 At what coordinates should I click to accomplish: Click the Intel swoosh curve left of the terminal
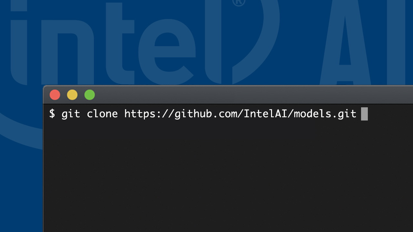tap(19, 129)
